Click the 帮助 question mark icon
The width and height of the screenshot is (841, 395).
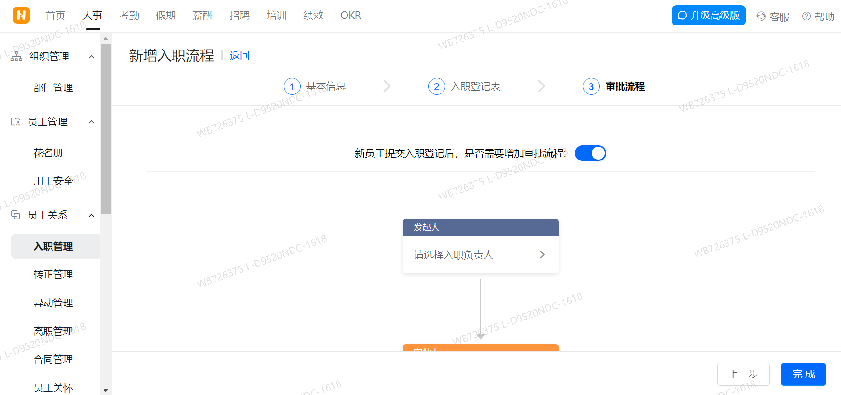[x=806, y=17]
